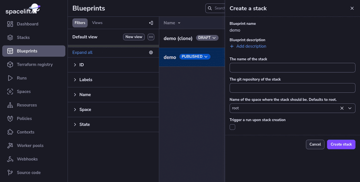Clear the root space selection

(342, 108)
